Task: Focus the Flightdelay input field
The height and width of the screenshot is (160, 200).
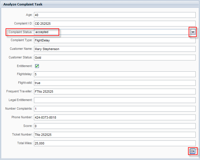Action: point(115,74)
